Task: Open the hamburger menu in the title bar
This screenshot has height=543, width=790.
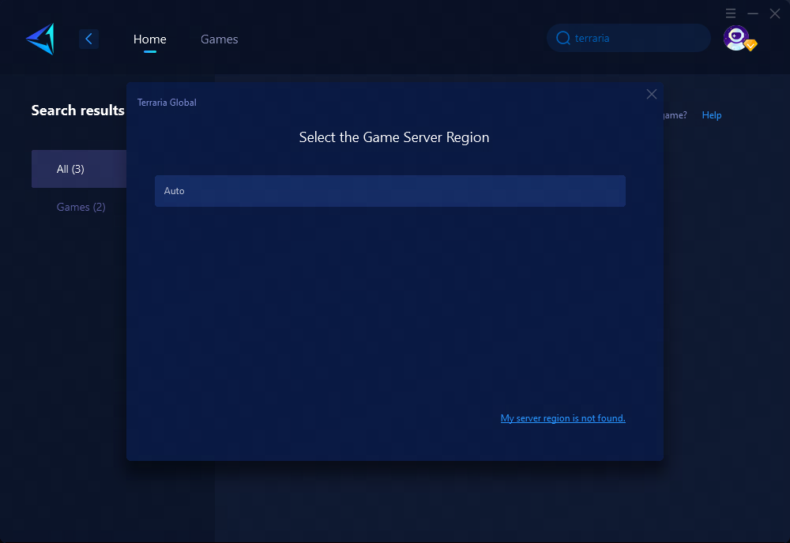Action: tap(731, 13)
